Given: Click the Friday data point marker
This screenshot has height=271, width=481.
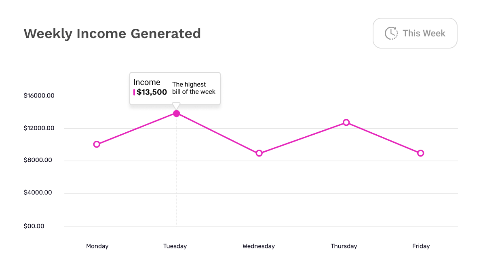Looking at the screenshot, I should click(421, 153).
